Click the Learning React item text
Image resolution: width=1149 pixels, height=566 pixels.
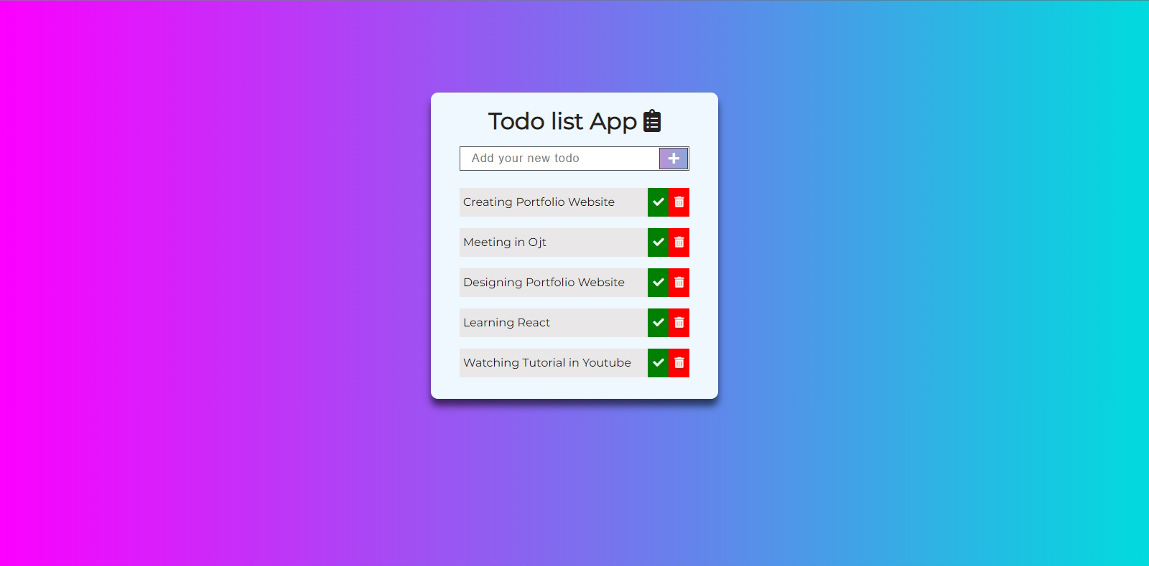pos(506,323)
